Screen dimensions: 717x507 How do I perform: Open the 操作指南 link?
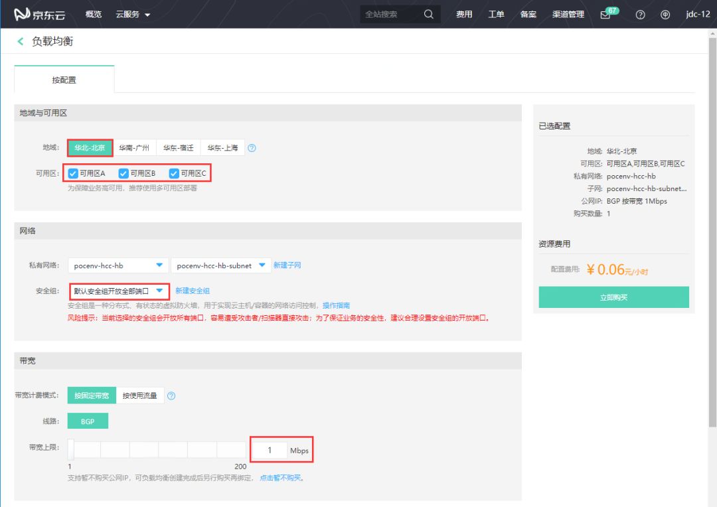336,305
